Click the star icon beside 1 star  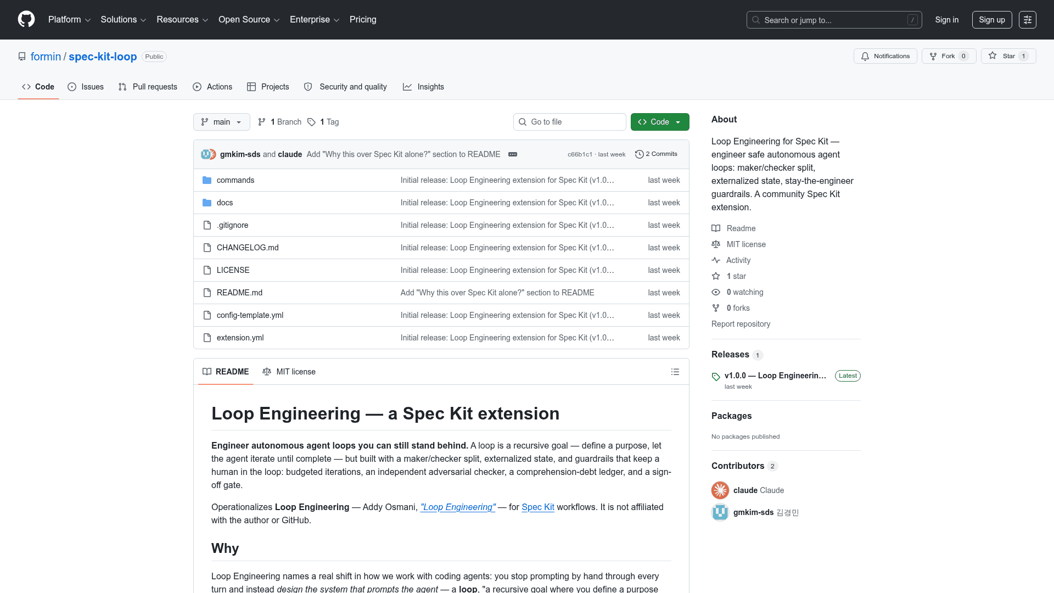pyautogui.click(x=716, y=276)
